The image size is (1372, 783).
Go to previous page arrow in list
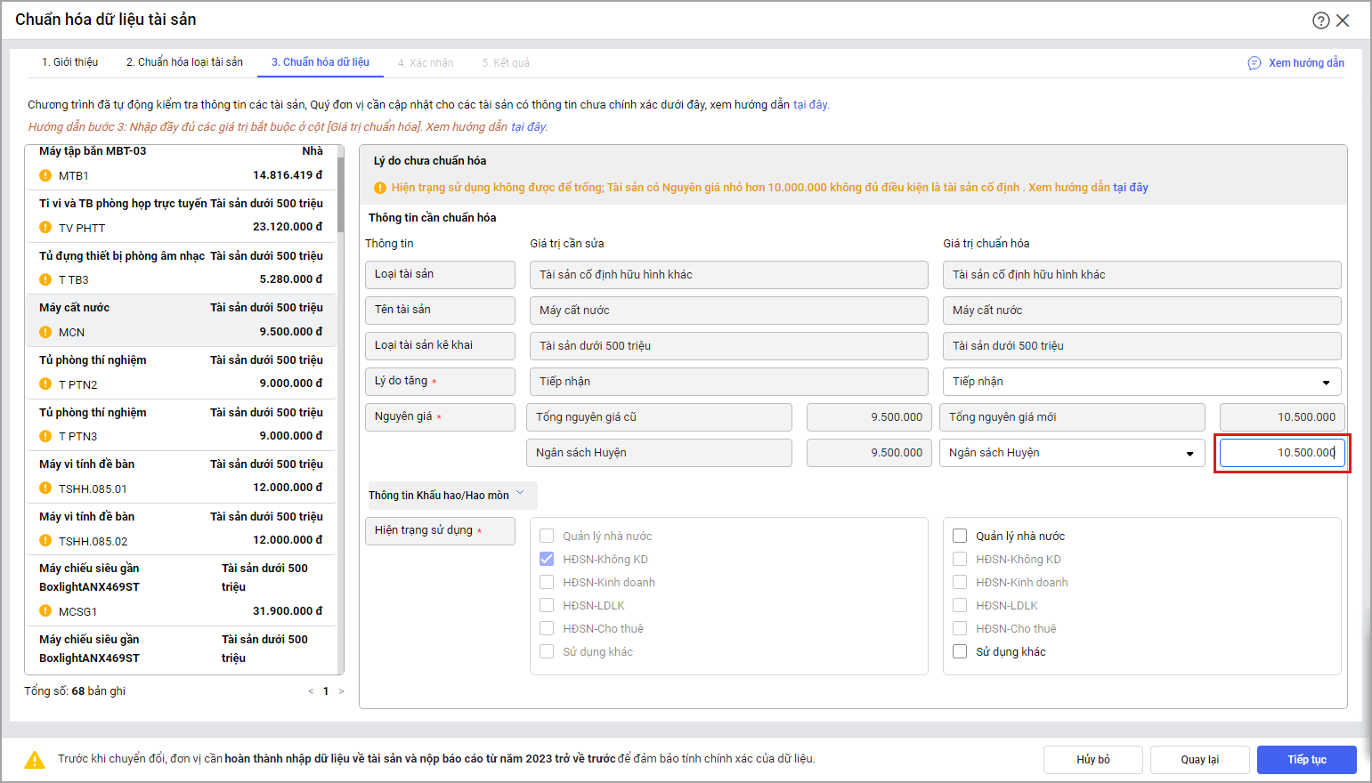point(311,691)
